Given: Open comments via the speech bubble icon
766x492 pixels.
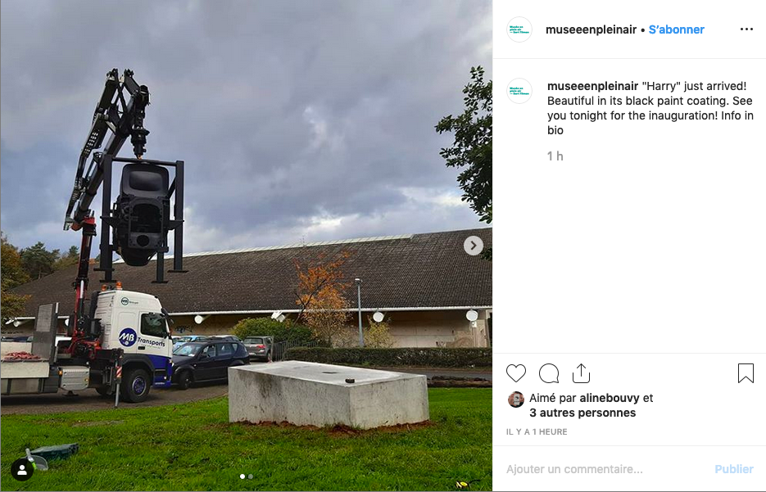Looking at the screenshot, I should point(549,373).
